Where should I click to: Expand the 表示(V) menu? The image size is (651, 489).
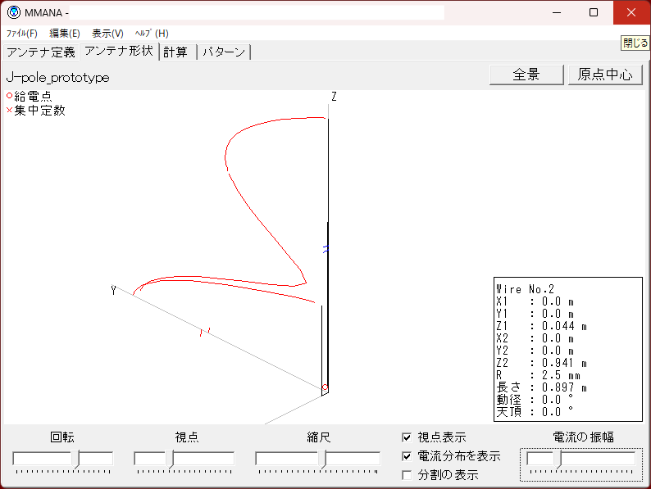[107, 34]
